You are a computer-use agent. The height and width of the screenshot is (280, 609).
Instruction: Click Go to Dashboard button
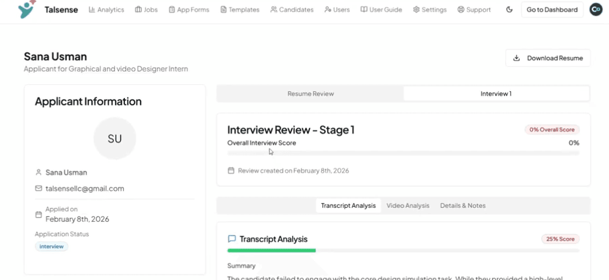[552, 10]
